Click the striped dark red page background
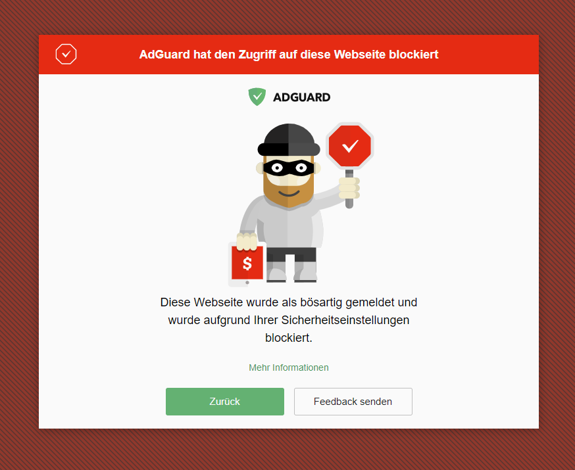 [x=19, y=235]
